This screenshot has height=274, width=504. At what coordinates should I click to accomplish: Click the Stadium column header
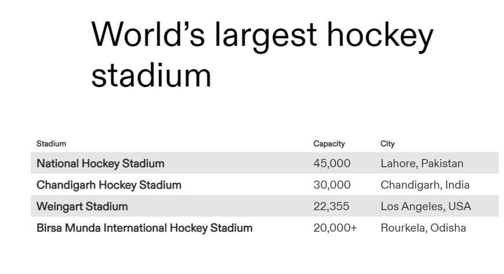[51, 143]
